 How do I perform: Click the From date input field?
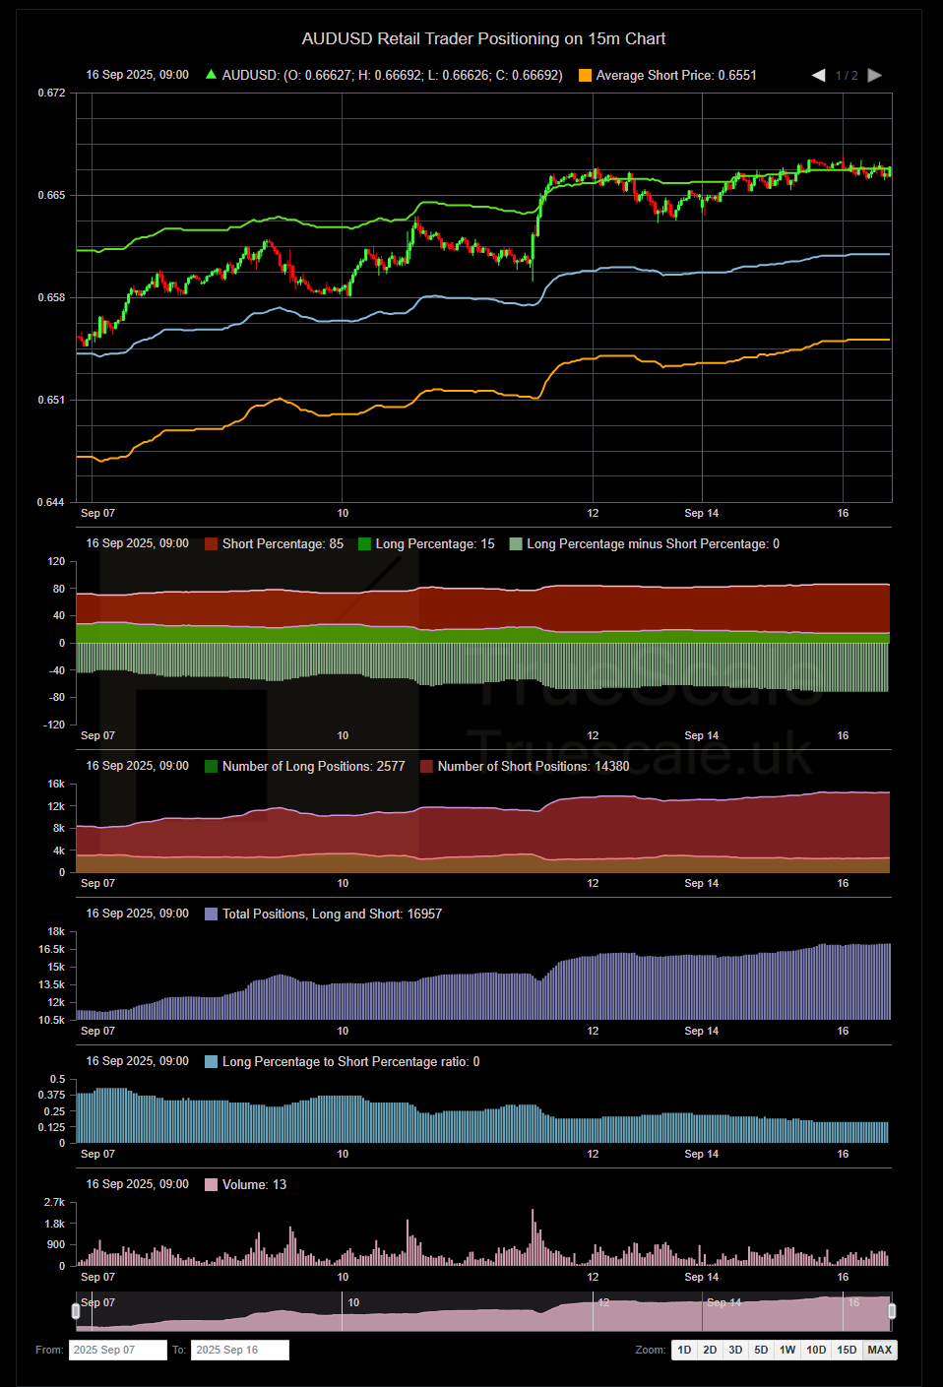point(117,1351)
